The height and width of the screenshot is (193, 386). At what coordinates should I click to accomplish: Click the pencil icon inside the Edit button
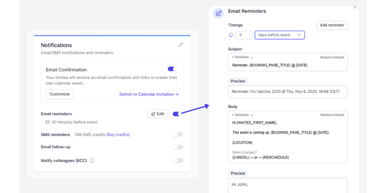tap(154, 114)
